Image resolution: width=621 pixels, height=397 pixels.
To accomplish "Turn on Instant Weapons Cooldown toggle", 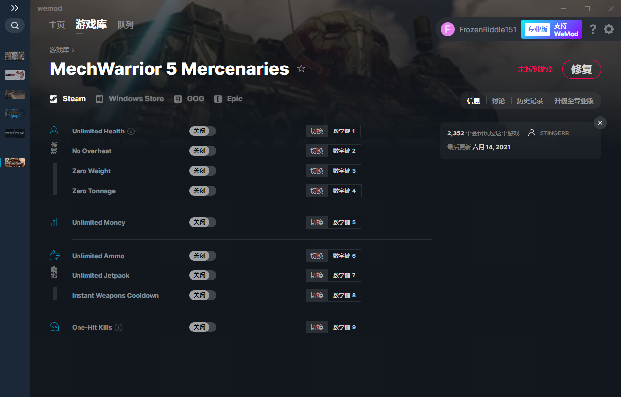I will 202,295.
